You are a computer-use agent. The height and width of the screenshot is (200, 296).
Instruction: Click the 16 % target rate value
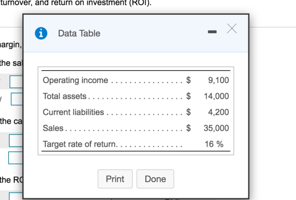coord(214,144)
